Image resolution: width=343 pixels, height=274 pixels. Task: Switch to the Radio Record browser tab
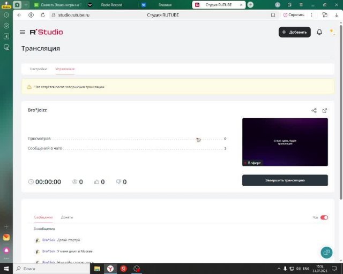click(111, 5)
